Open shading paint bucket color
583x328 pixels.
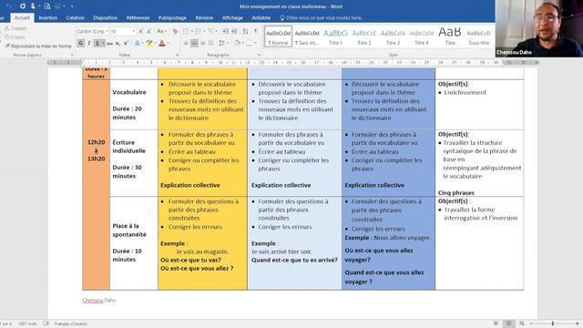[237, 44]
